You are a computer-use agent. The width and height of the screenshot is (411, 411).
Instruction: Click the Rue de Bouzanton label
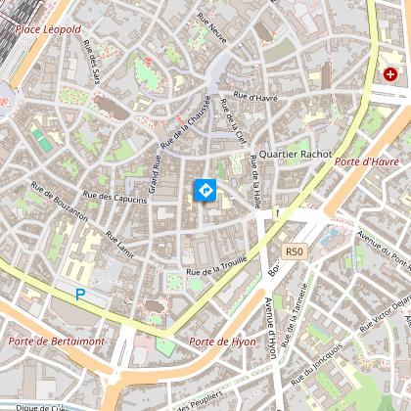(60, 202)
